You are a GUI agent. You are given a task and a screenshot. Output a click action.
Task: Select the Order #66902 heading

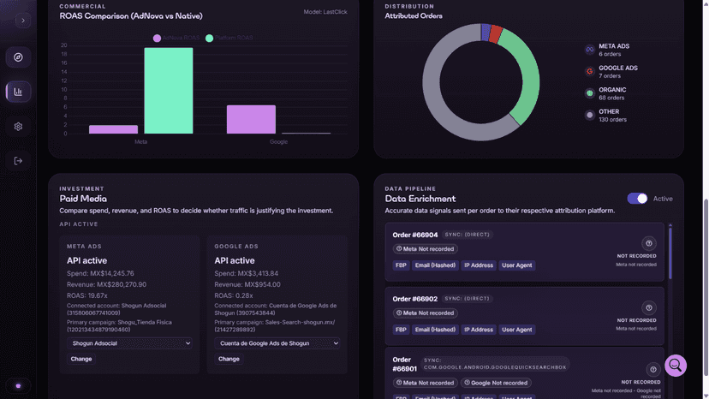click(415, 299)
